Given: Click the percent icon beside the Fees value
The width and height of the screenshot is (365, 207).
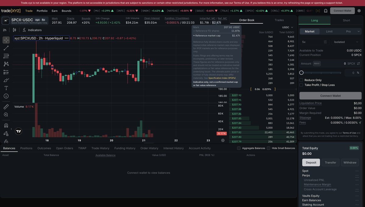Looking at the screenshot, I should (360, 122).
